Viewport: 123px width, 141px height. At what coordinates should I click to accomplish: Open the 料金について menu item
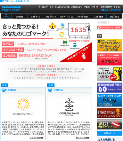coord(51,16)
